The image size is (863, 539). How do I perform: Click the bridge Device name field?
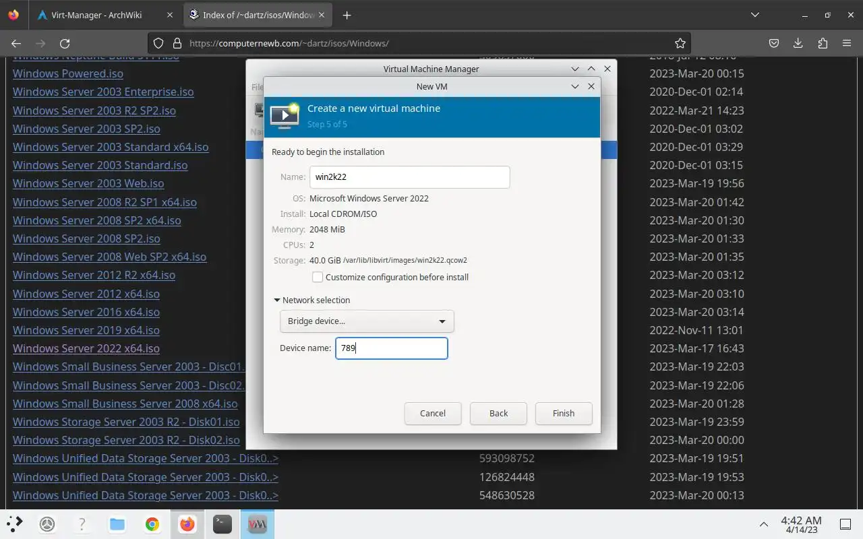point(392,348)
